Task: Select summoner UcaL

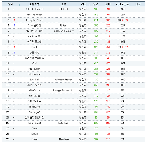Action: 34,47
